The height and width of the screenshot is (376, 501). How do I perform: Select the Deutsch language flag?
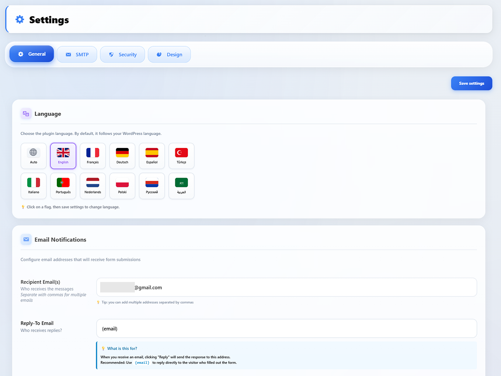click(x=122, y=156)
